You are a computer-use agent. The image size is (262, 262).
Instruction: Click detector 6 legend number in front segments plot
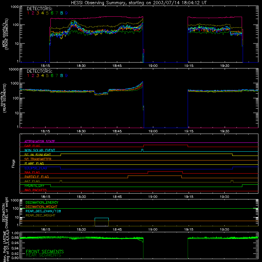click(x=52, y=13)
